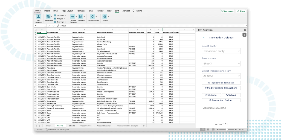Click the Upload button
This screenshot has width=281, height=140.
pyautogui.click(x=231, y=95)
